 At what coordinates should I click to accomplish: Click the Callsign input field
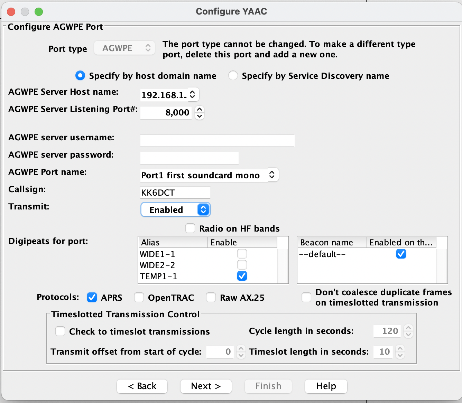pos(175,193)
